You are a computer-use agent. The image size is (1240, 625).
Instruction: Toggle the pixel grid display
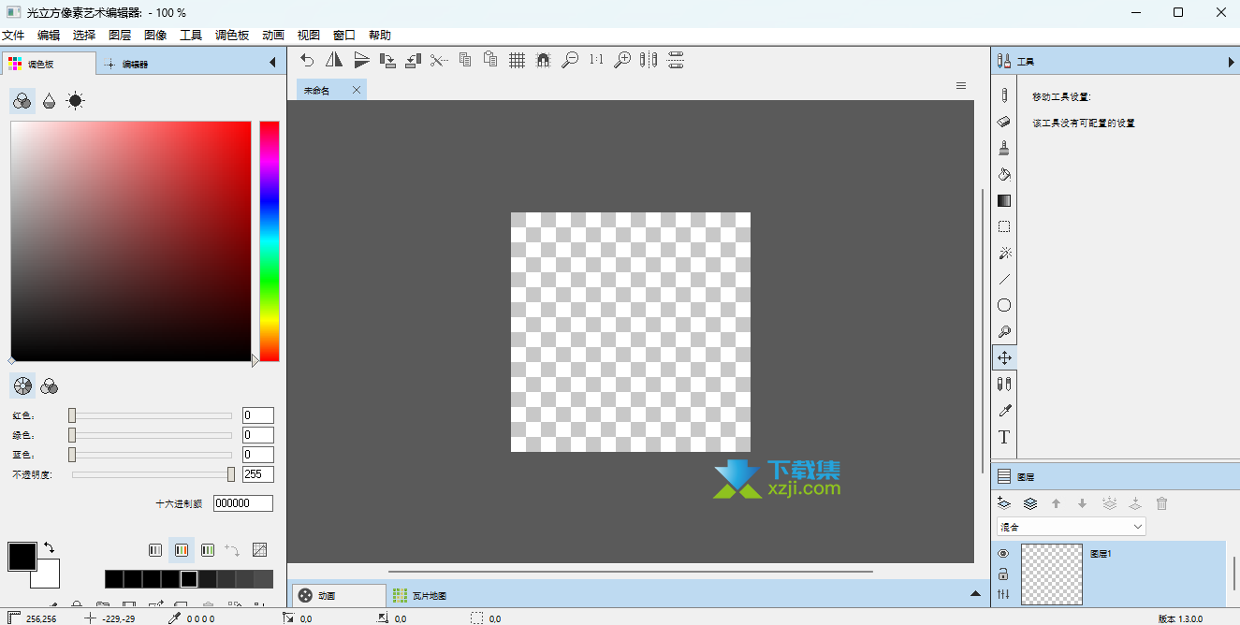click(517, 61)
